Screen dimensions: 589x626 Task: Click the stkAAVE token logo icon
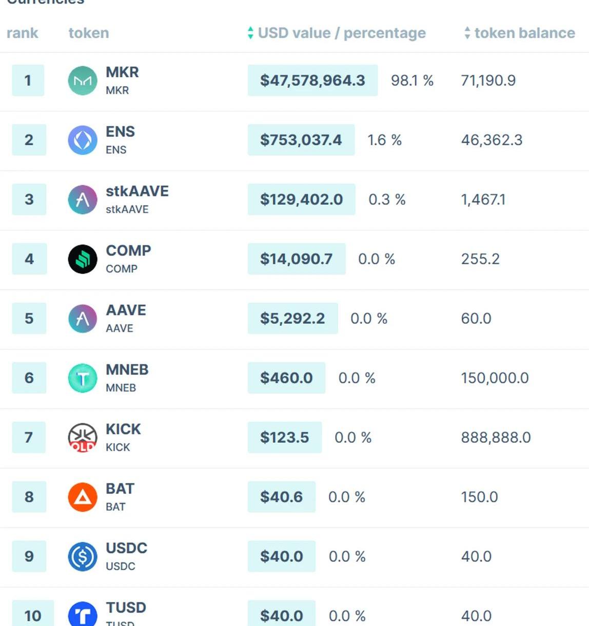(83, 200)
